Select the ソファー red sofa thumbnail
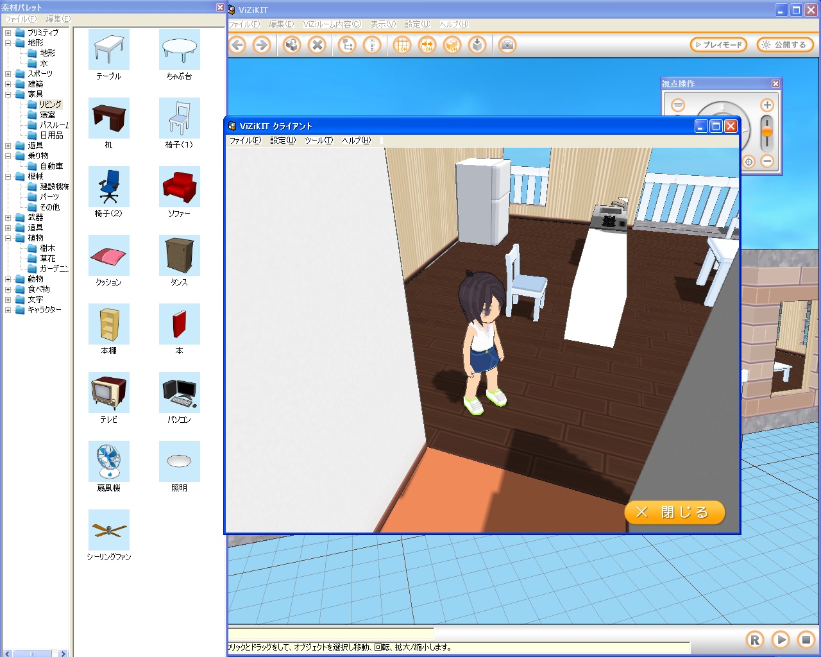The image size is (821, 657). (180, 187)
